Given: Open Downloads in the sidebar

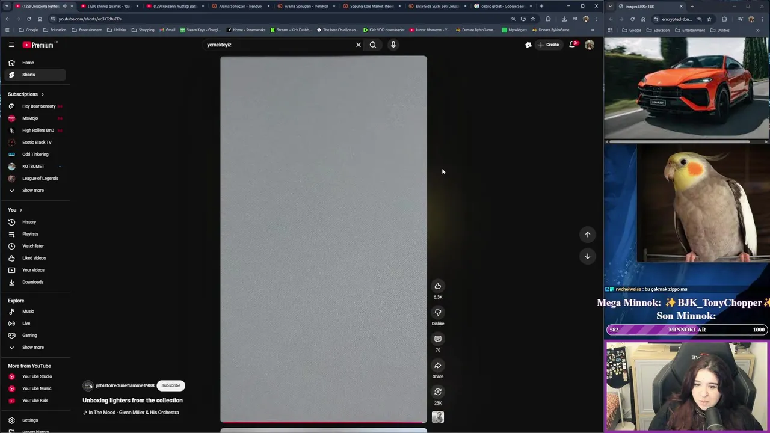Looking at the screenshot, I should point(36,282).
